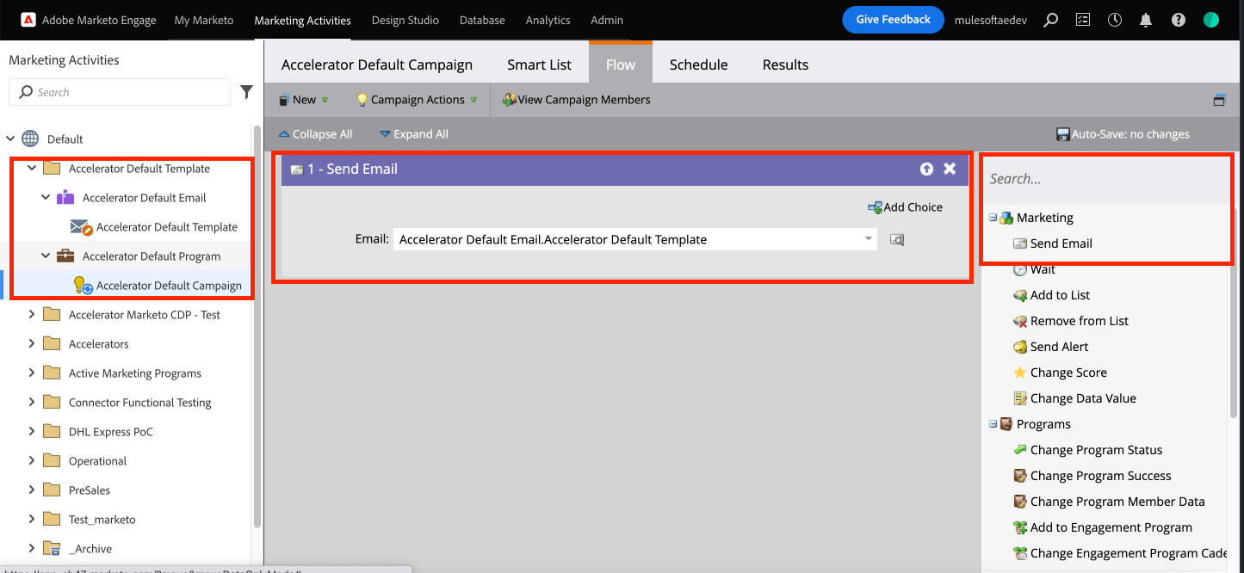Screen dimensions: 1244x573
Task: Collapse the Accelerator Default Program node
Action: (x=46, y=256)
